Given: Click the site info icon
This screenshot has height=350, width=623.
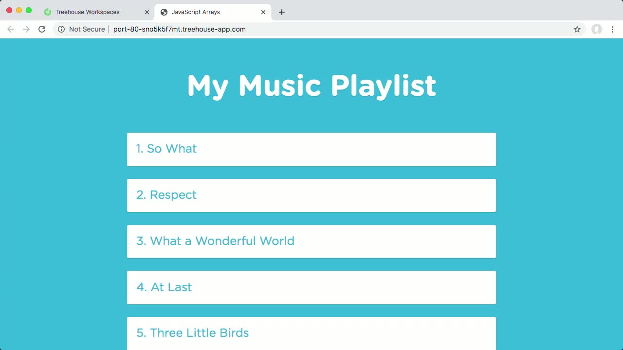Looking at the screenshot, I should pos(61,29).
